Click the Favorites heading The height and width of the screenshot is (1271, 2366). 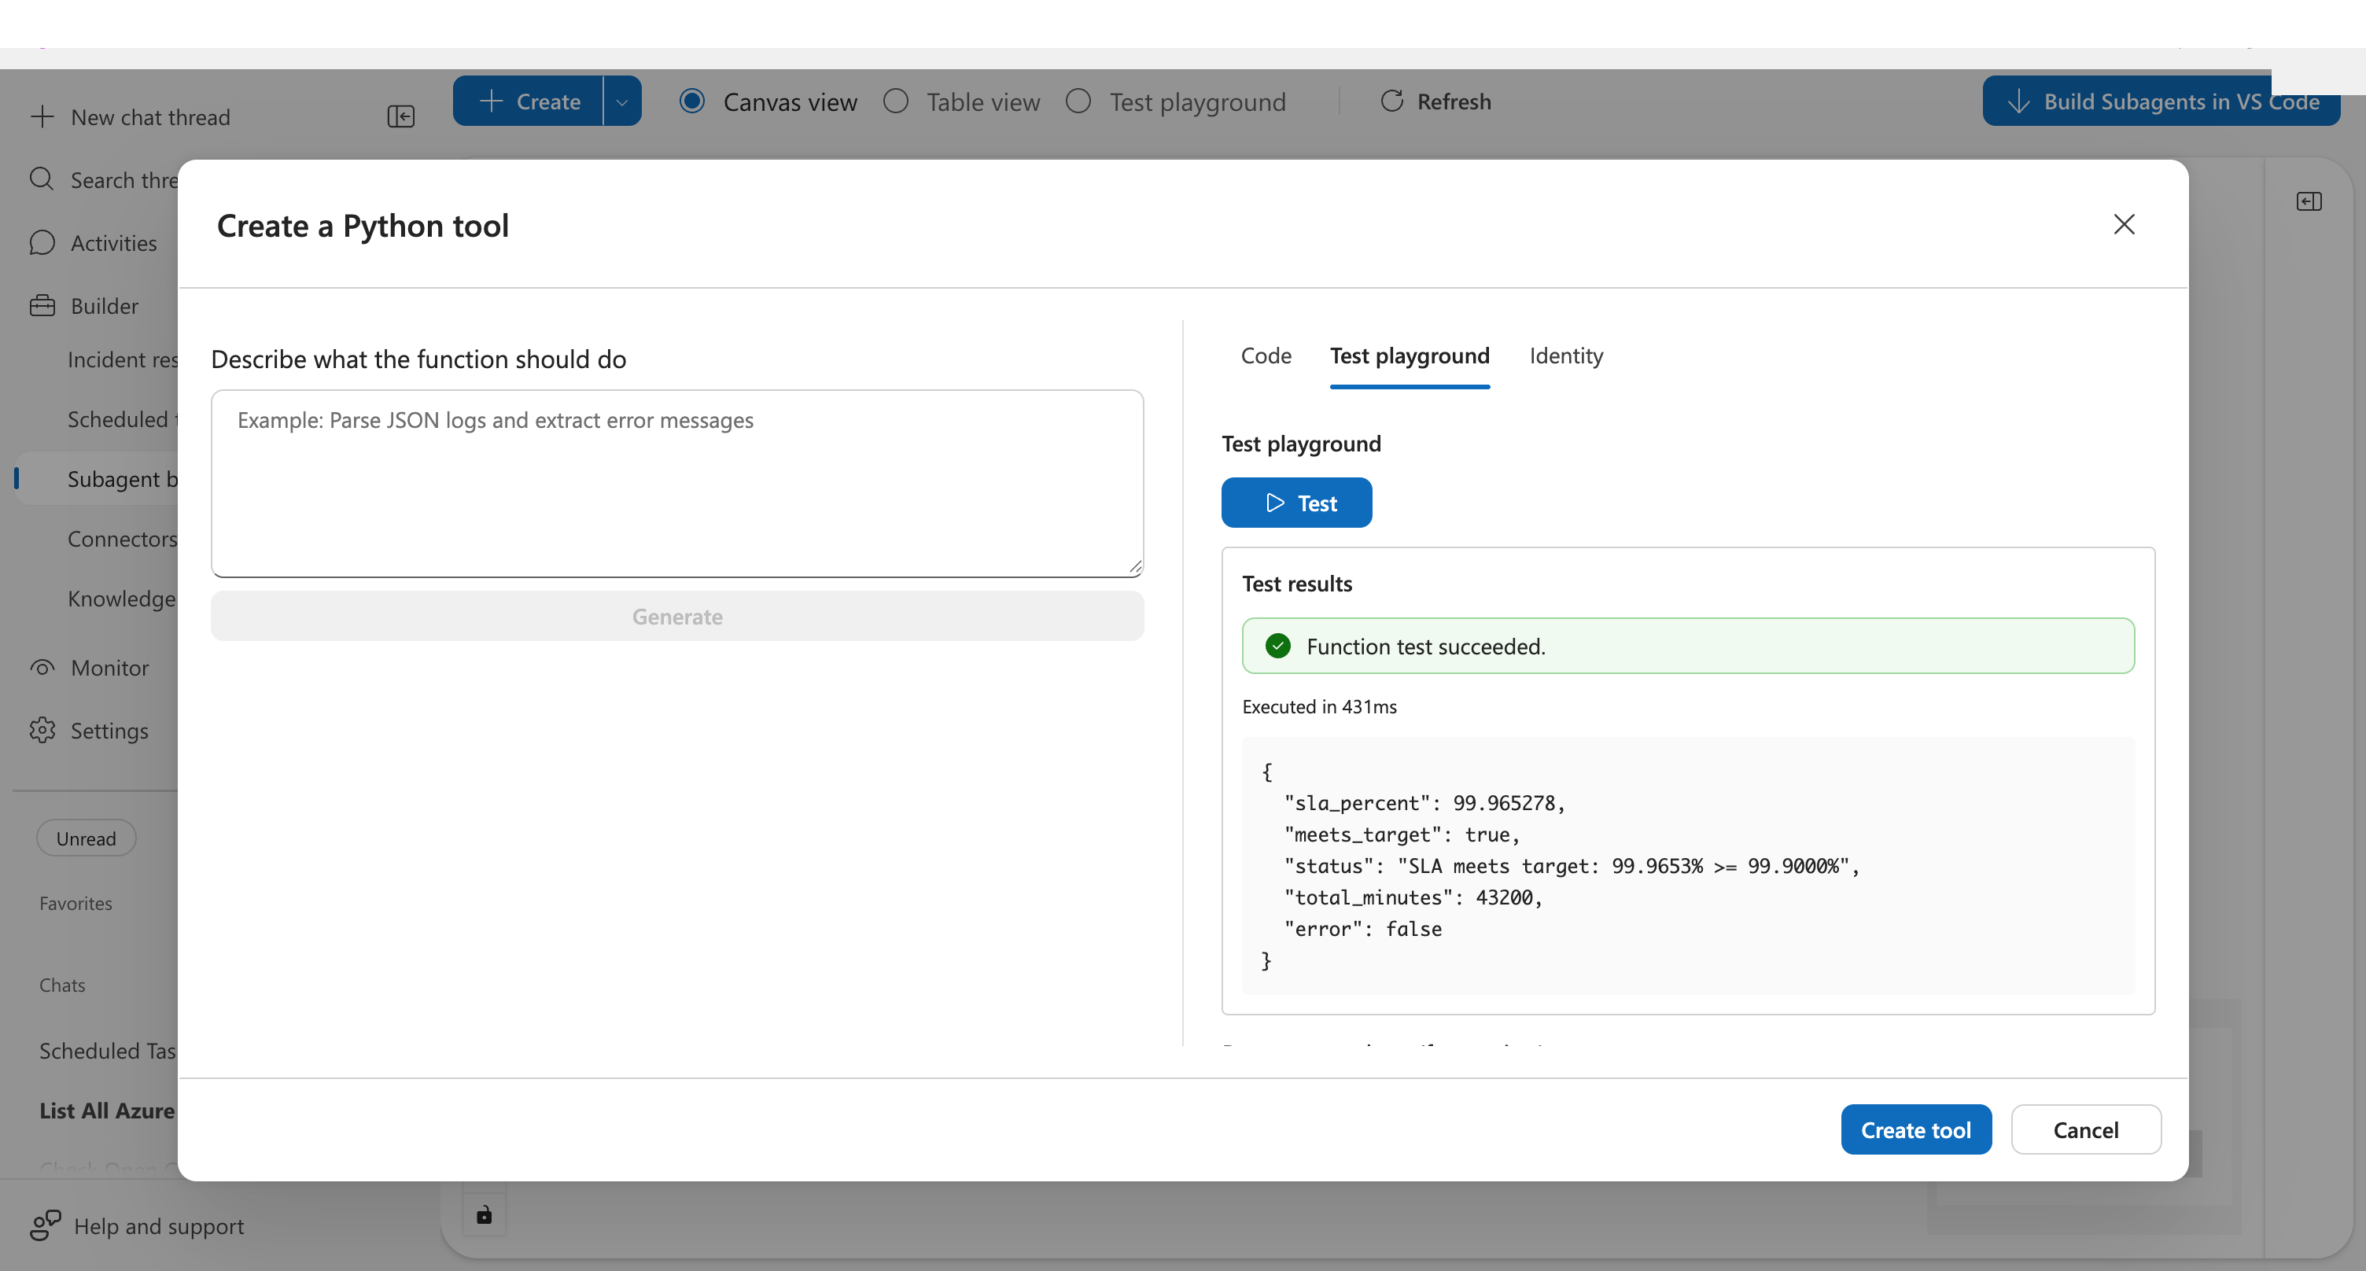click(76, 903)
